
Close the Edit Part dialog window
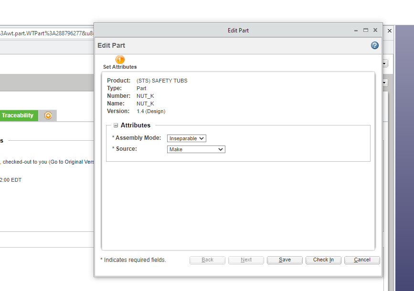[x=375, y=30]
